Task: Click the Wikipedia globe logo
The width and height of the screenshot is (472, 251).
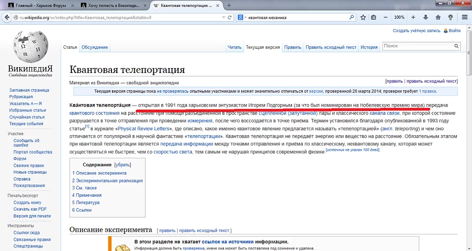Action: (31, 47)
